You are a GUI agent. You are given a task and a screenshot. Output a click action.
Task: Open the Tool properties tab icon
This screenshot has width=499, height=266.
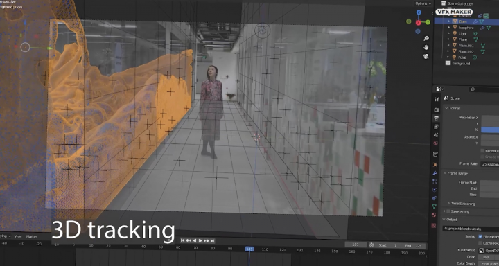coord(437,99)
